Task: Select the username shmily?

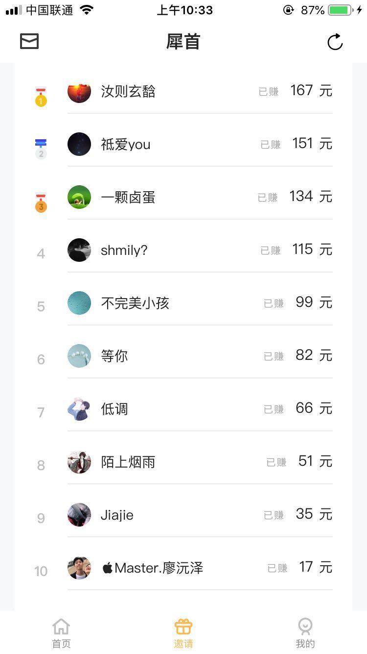Action: [124, 251]
